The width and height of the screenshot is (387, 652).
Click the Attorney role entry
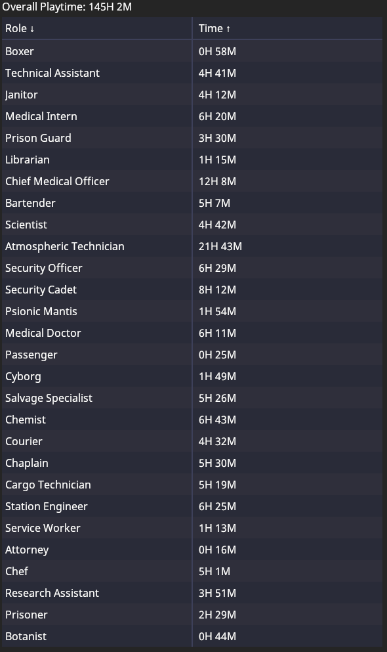click(27, 550)
